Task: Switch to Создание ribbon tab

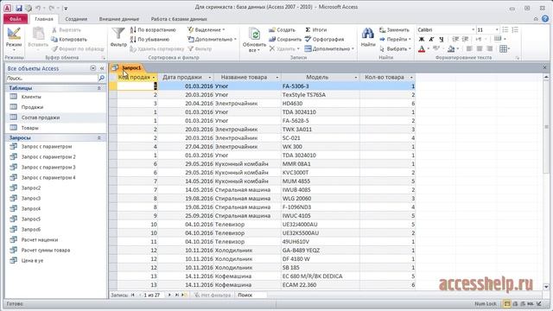Action: [76, 19]
